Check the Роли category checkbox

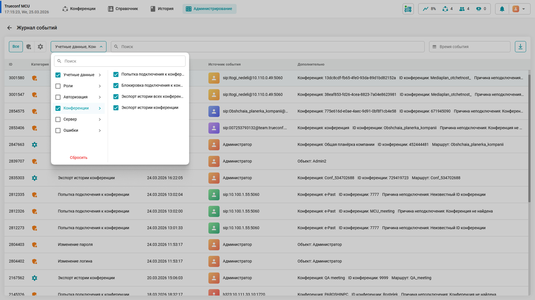point(58,86)
